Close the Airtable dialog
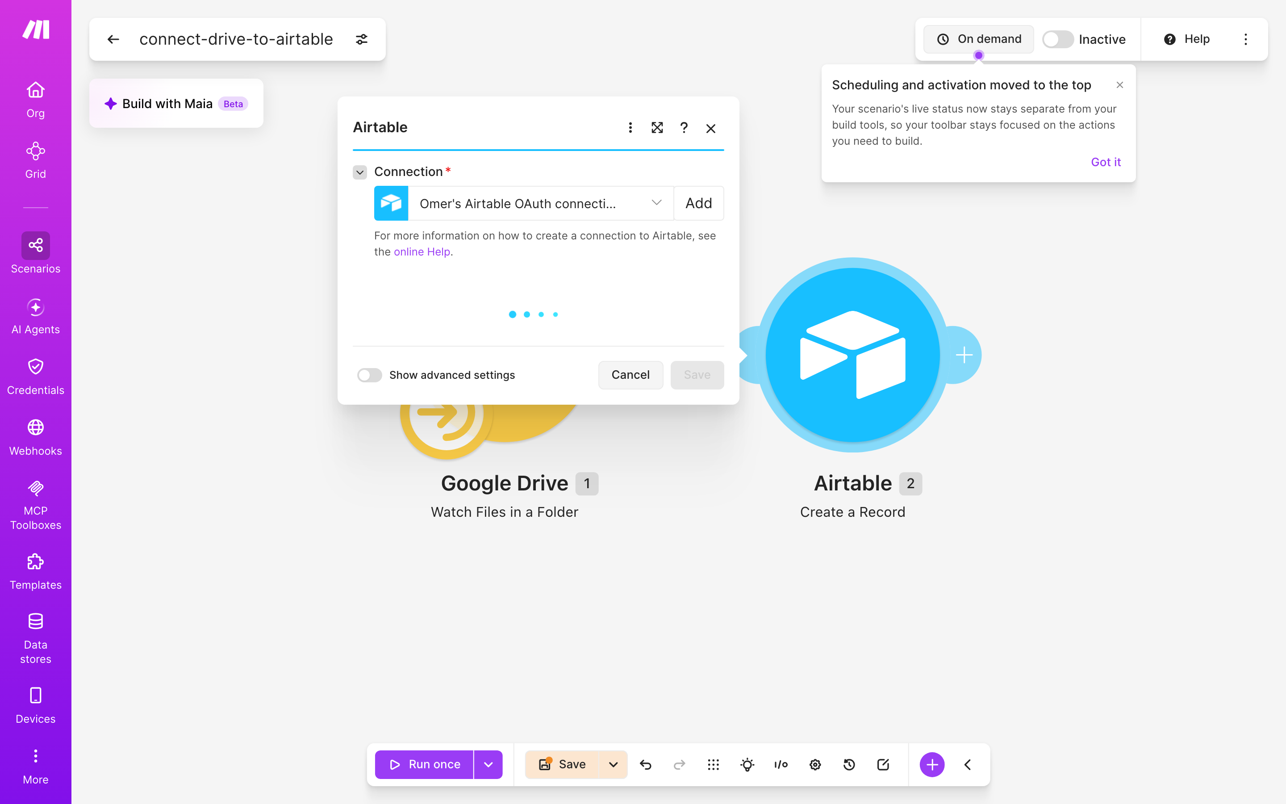This screenshot has height=804, width=1286. pyautogui.click(x=710, y=128)
